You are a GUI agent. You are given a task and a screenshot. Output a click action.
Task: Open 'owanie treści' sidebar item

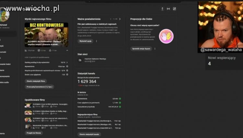[x=5, y=64]
